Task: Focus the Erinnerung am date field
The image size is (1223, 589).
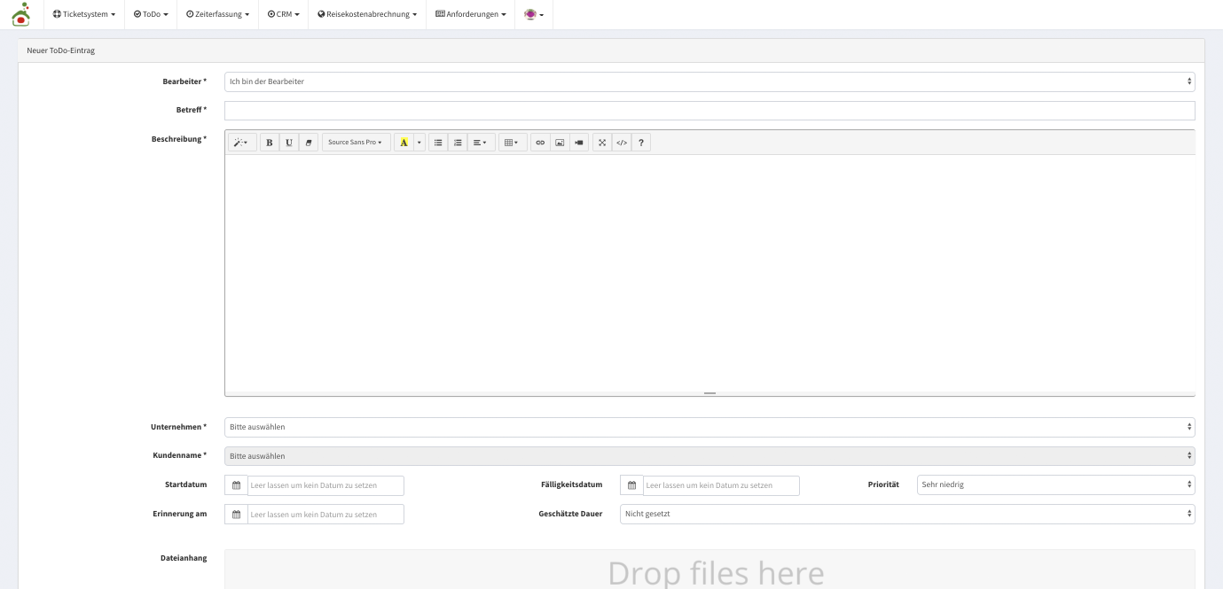Action: 325,514
